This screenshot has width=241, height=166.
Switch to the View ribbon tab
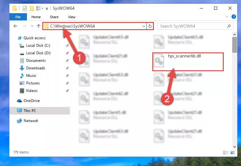click(72, 17)
